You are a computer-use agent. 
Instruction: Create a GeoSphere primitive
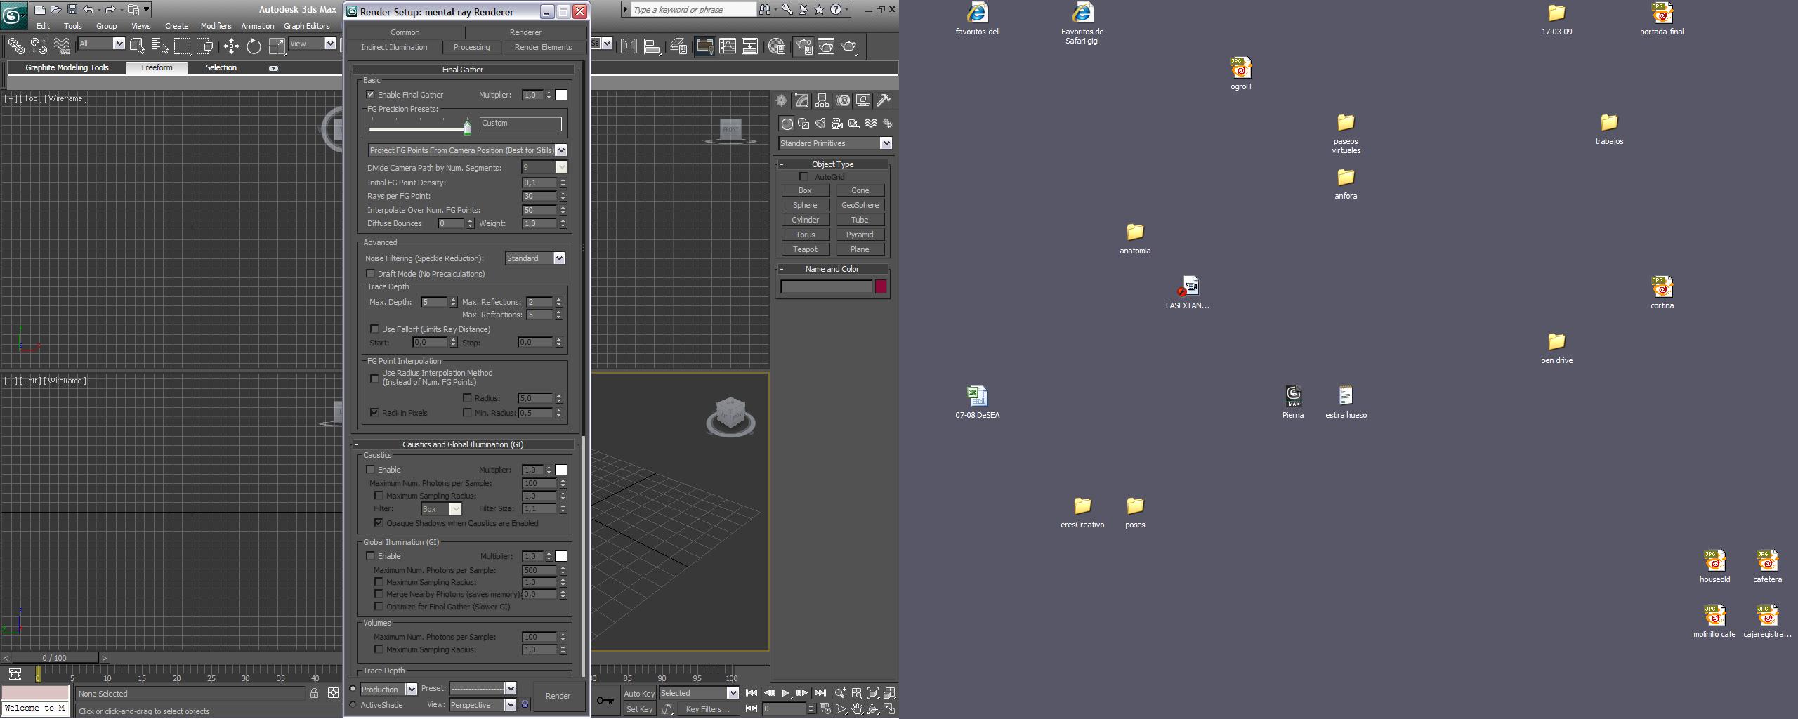(860, 205)
